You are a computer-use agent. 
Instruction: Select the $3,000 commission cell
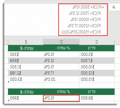coord(26,79)
